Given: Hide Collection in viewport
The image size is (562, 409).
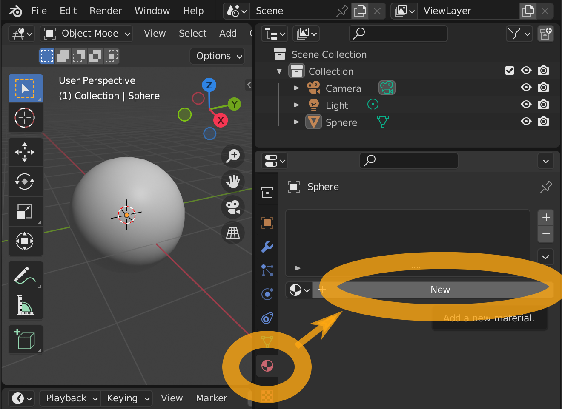Looking at the screenshot, I should click(x=526, y=71).
